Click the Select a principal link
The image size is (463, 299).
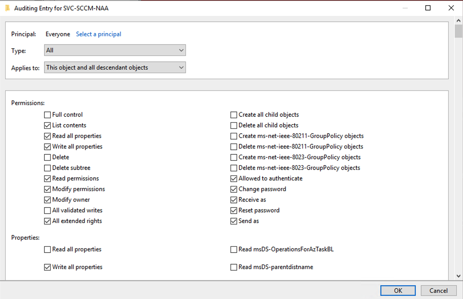98,34
